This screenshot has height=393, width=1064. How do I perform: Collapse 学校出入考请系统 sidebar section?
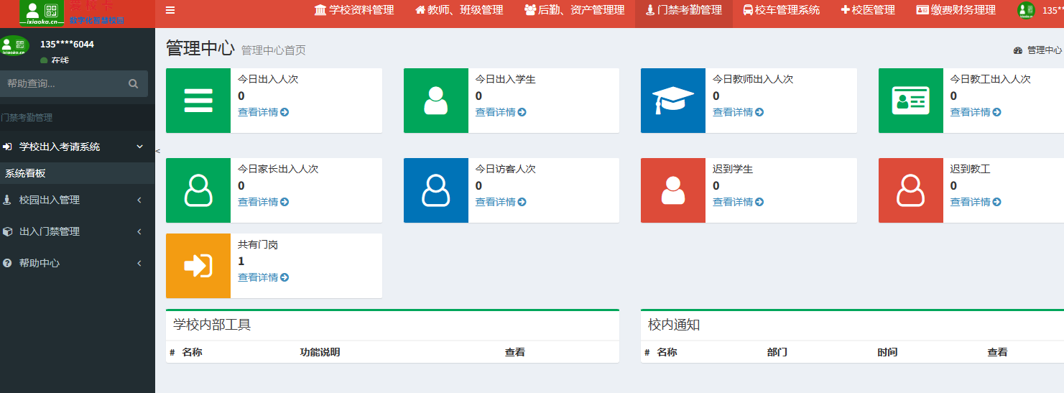78,147
